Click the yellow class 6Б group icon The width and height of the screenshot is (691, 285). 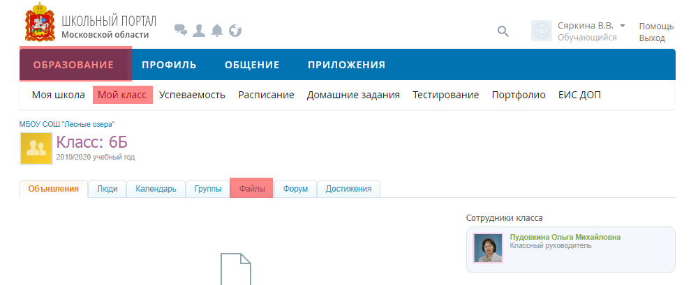point(36,148)
